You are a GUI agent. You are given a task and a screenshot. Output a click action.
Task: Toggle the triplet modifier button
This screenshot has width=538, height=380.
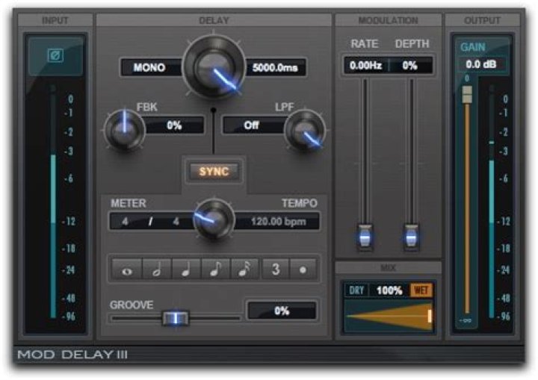point(276,270)
